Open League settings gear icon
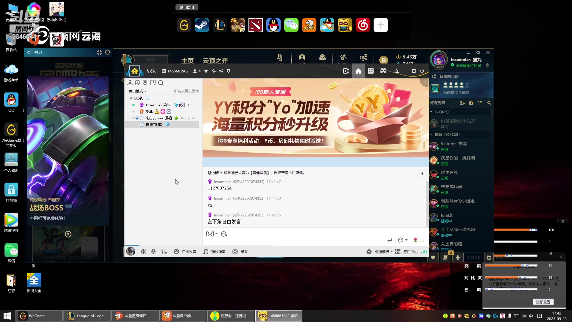572x322 pixels. coord(478,52)
